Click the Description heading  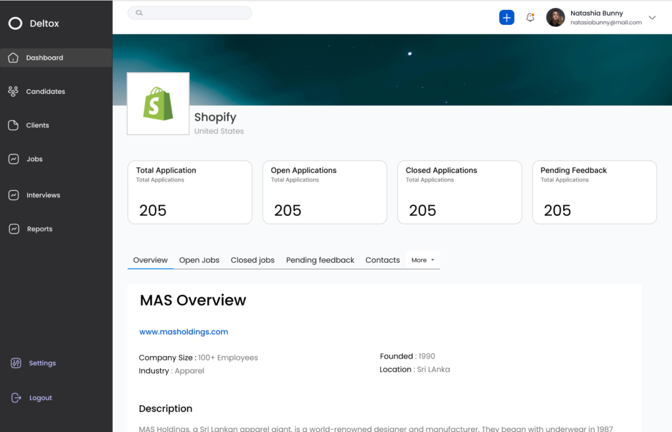click(165, 408)
